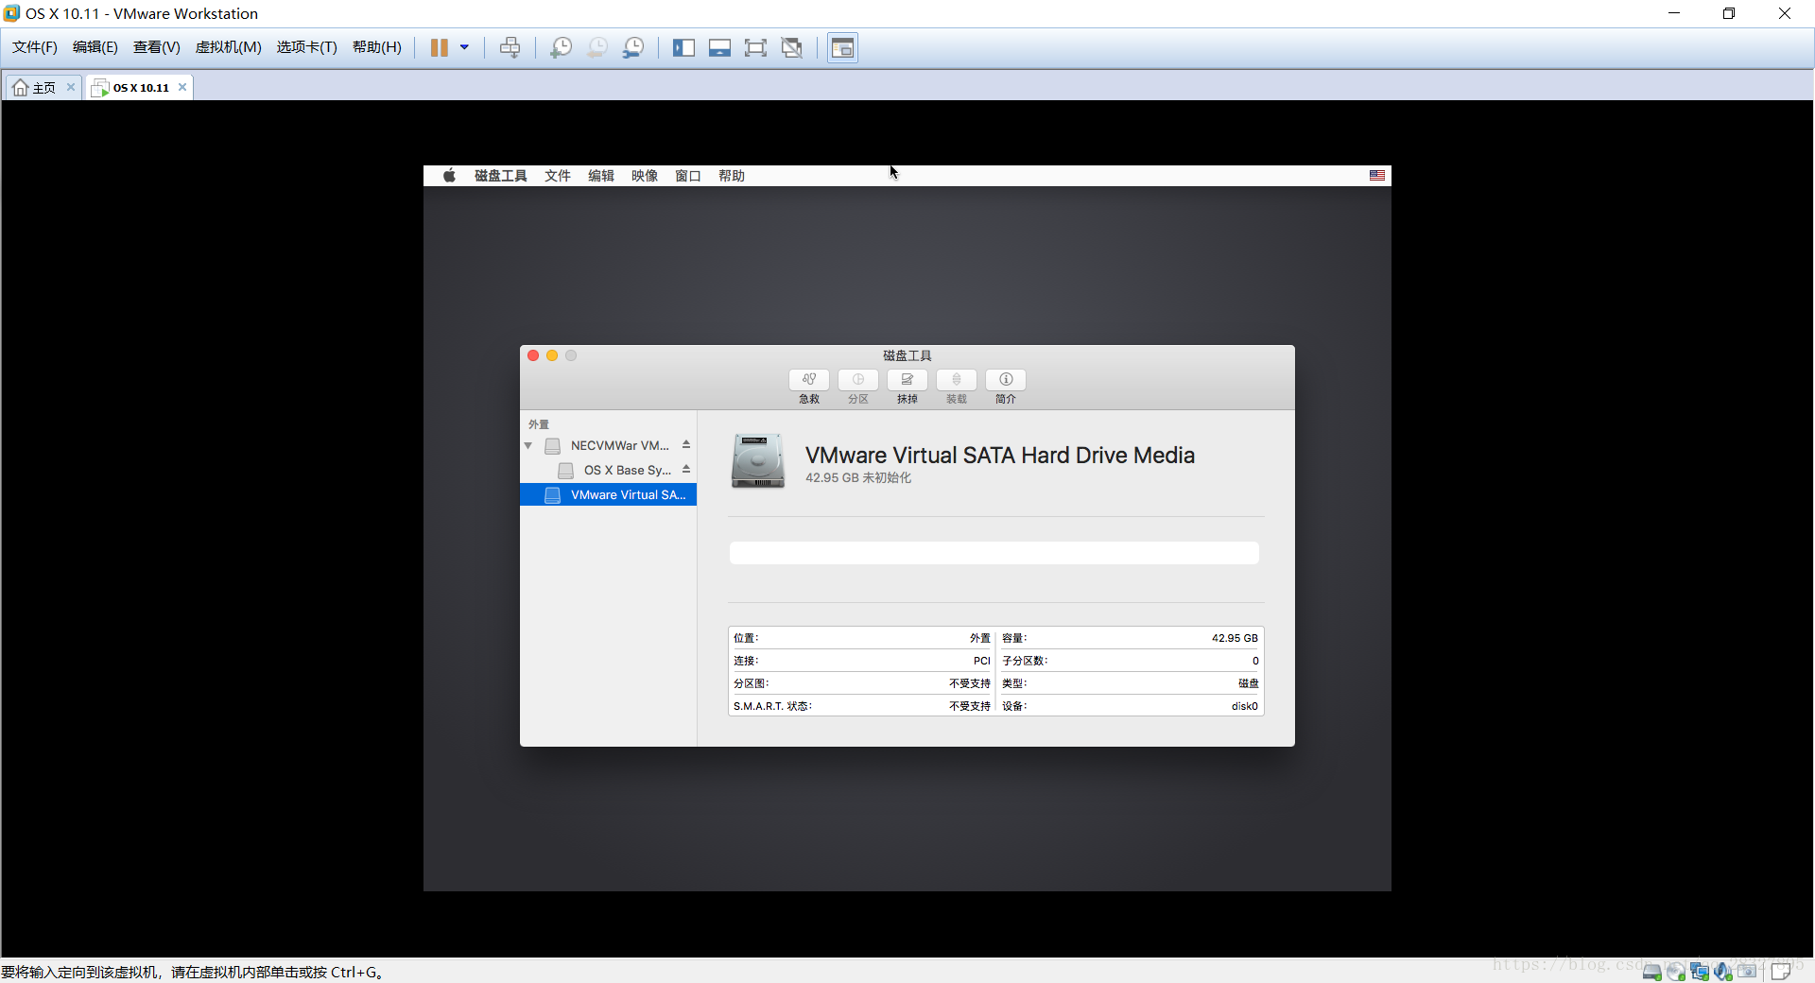Open the guest 帮助 menu
1815x983 pixels.
[x=732, y=176]
